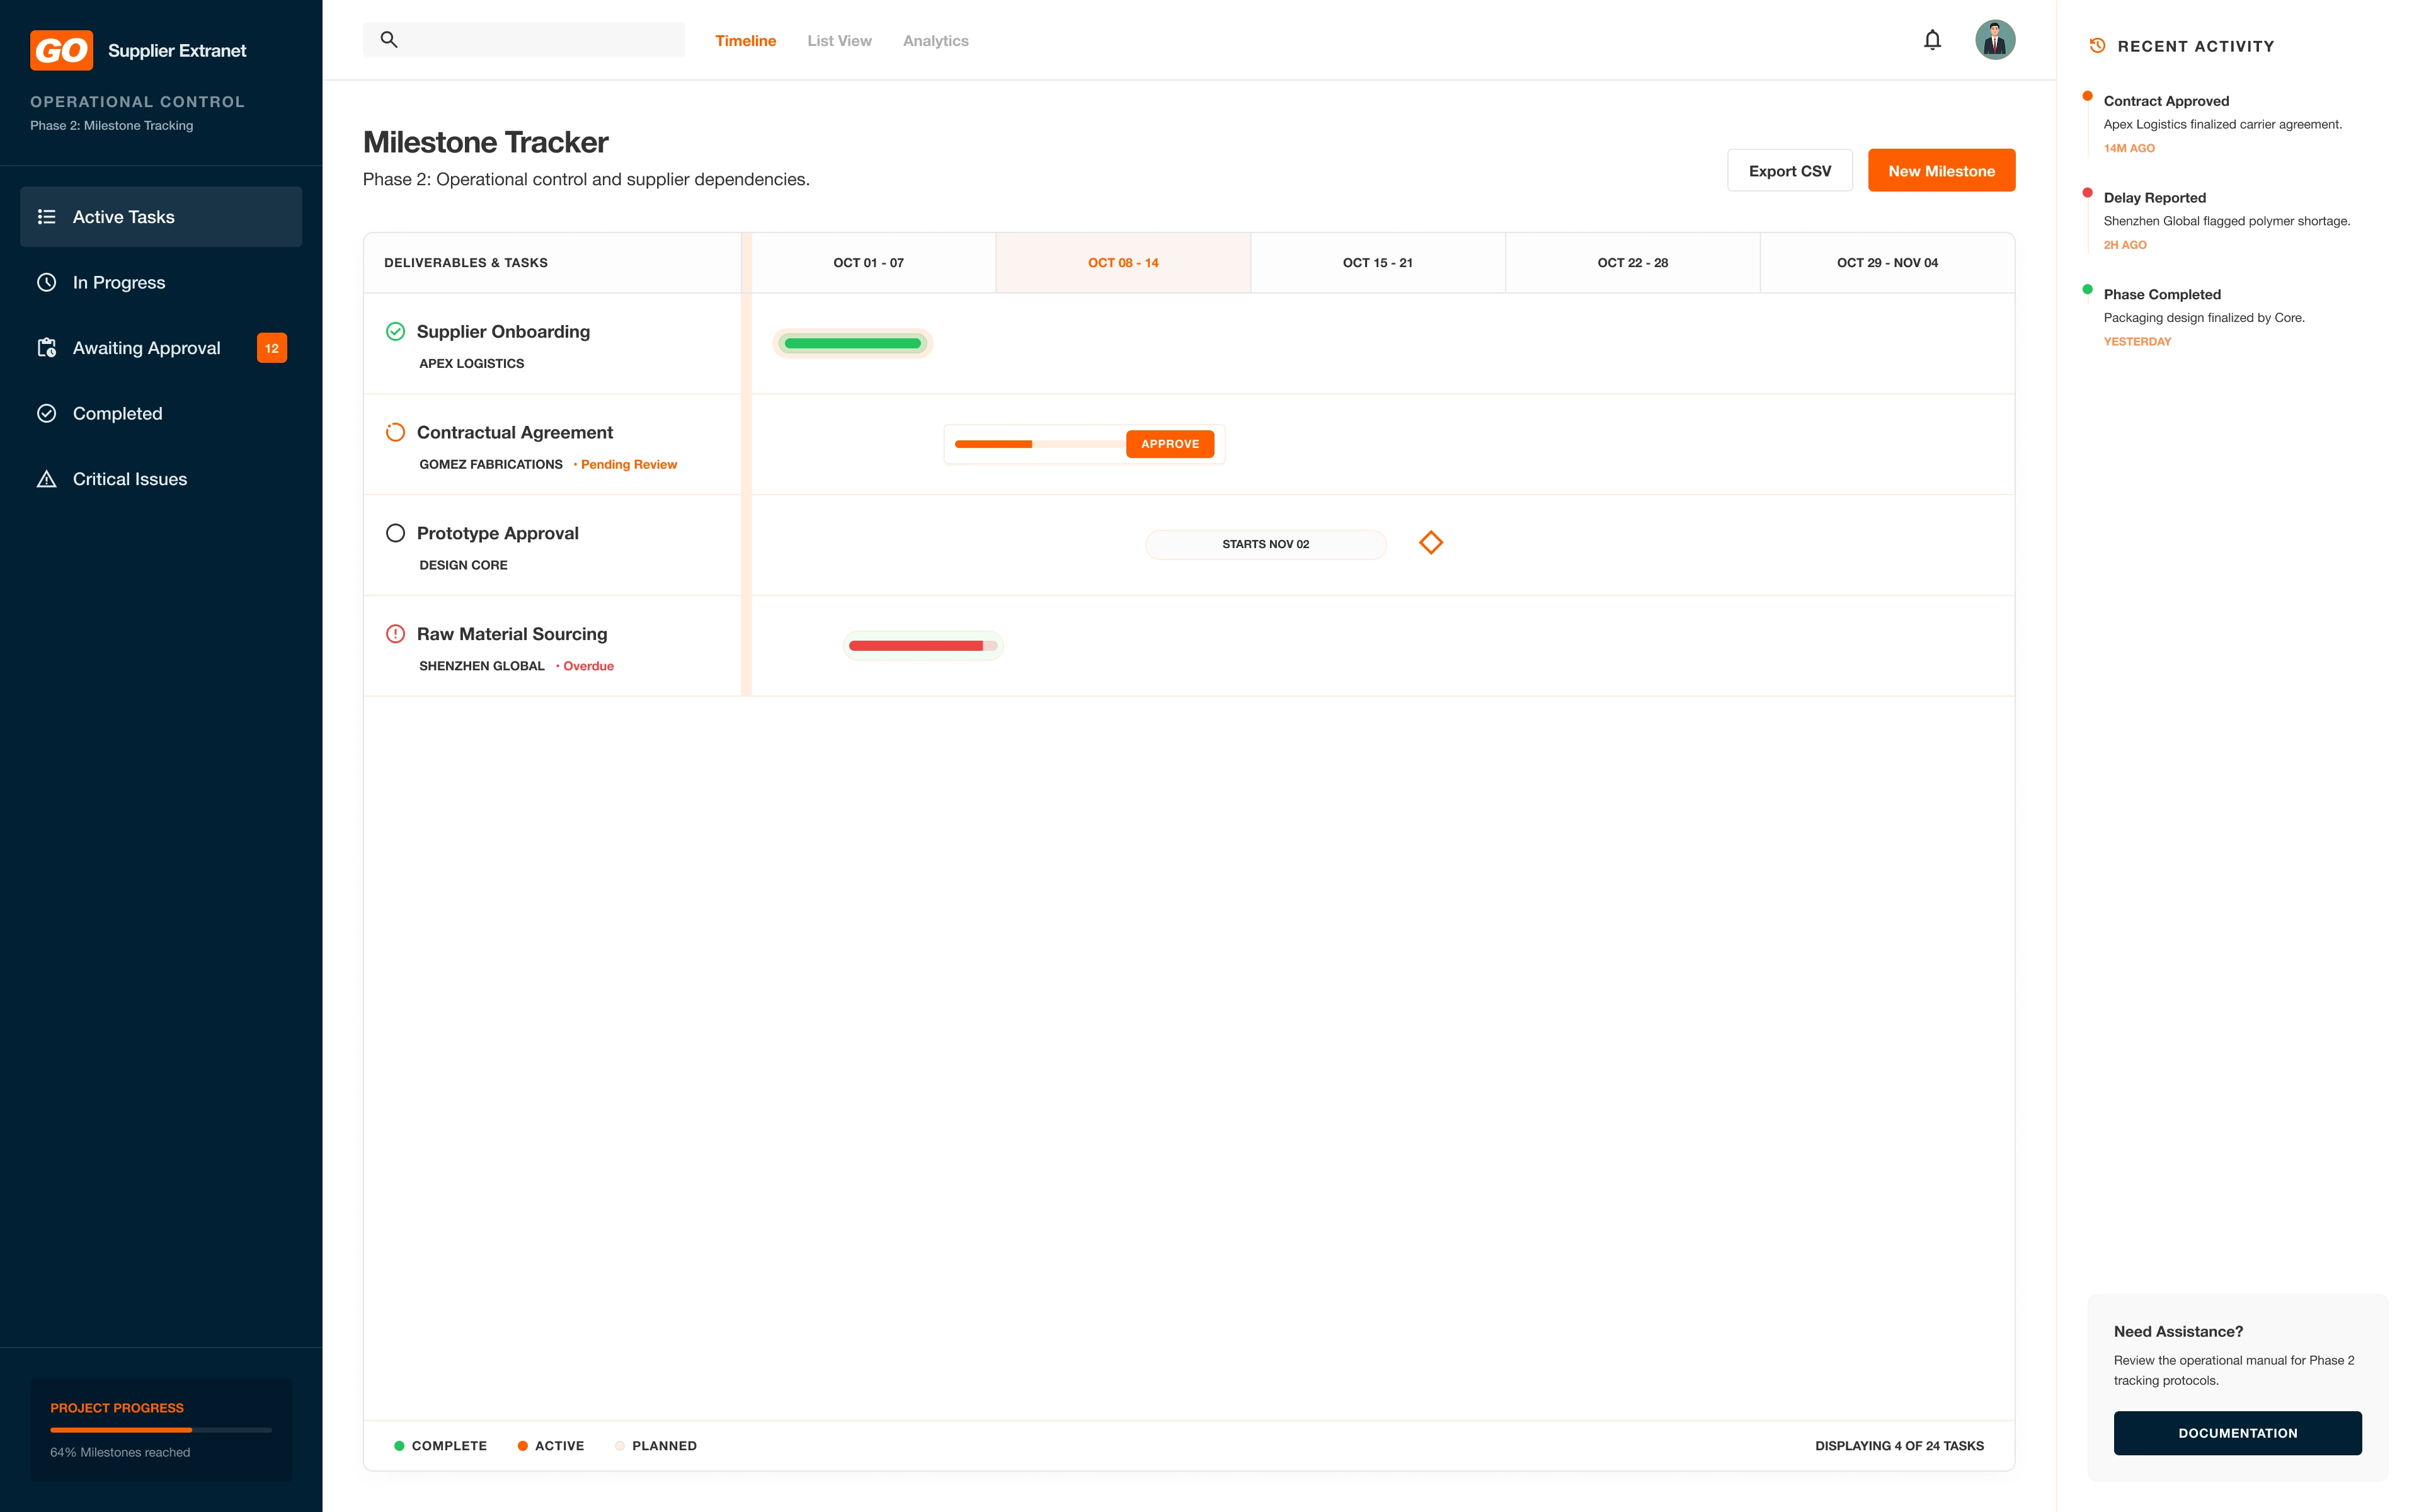Toggle the Supplier Onboarding green checkmark circle
The width and height of the screenshot is (2419, 1512).
coord(395,332)
